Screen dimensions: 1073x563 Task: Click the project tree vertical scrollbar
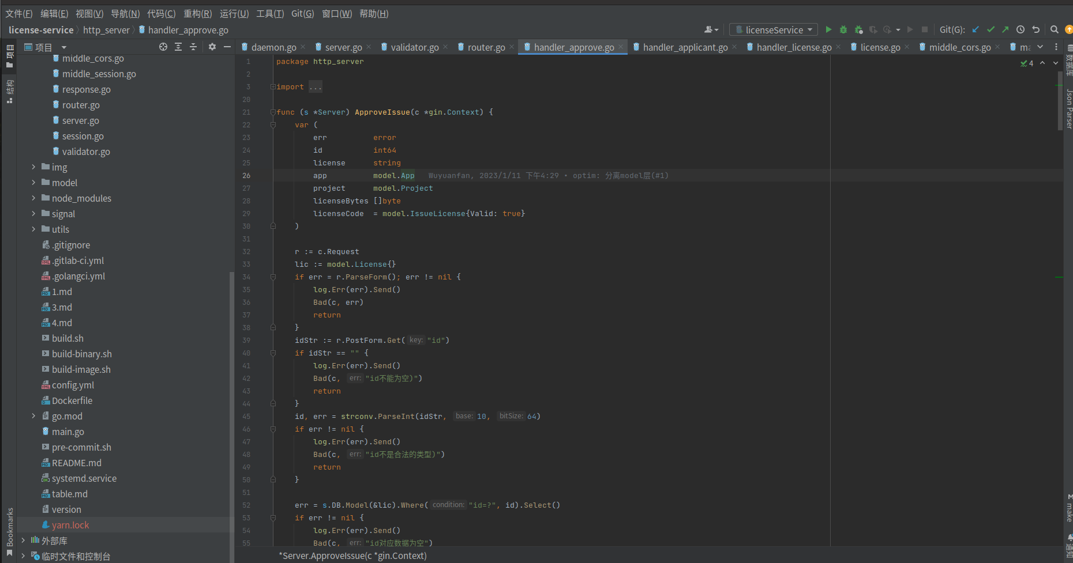tap(232, 417)
